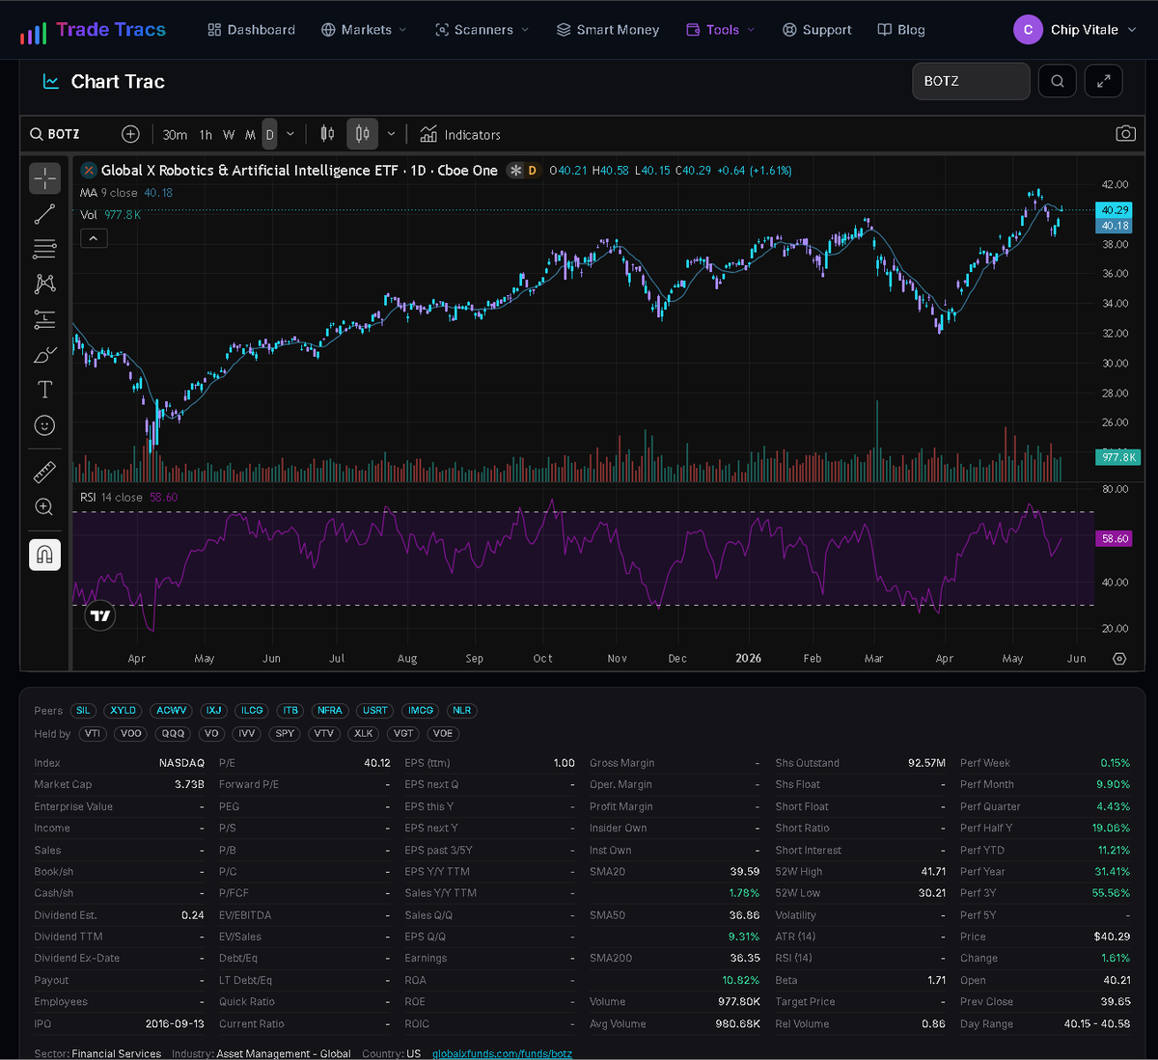Select the chart patterns tool
This screenshot has width=1158, height=1060.
tap(44, 284)
